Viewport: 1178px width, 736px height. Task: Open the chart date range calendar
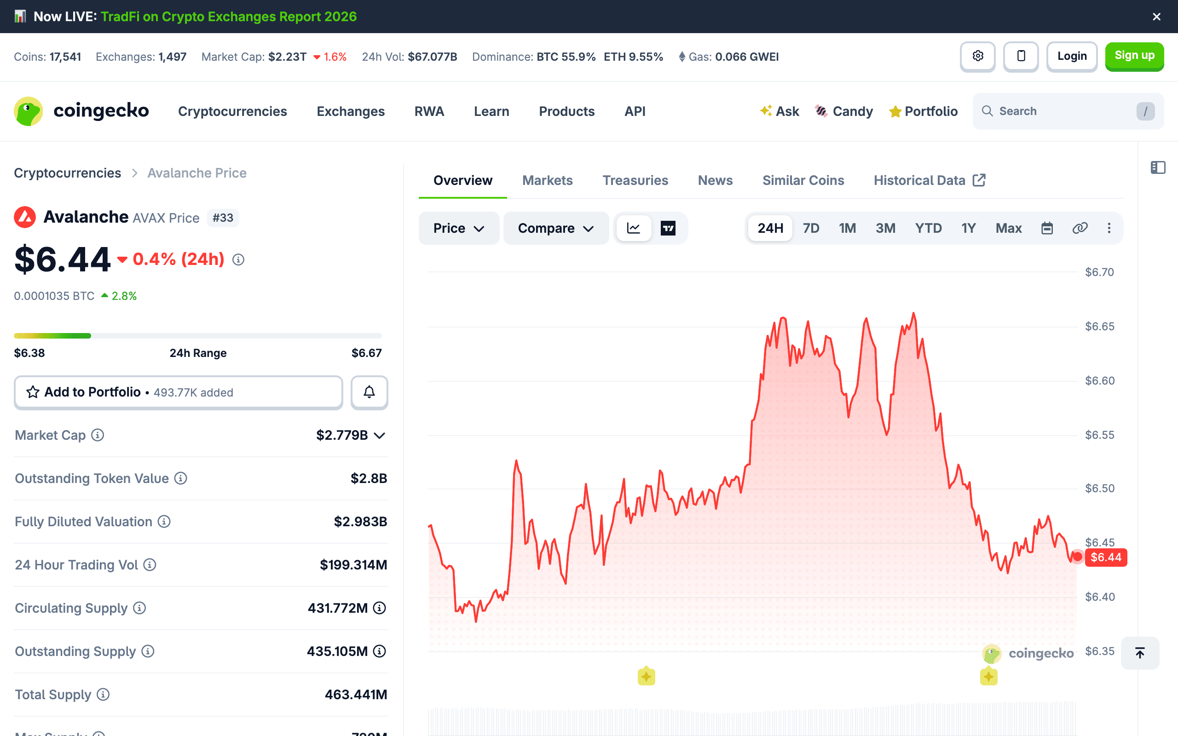(x=1047, y=228)
